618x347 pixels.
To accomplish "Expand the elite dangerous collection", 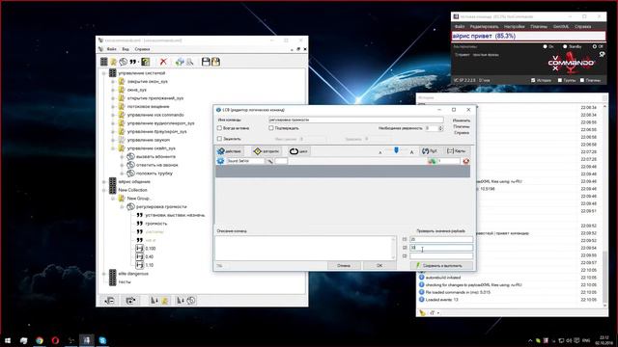I will (104, 274).
